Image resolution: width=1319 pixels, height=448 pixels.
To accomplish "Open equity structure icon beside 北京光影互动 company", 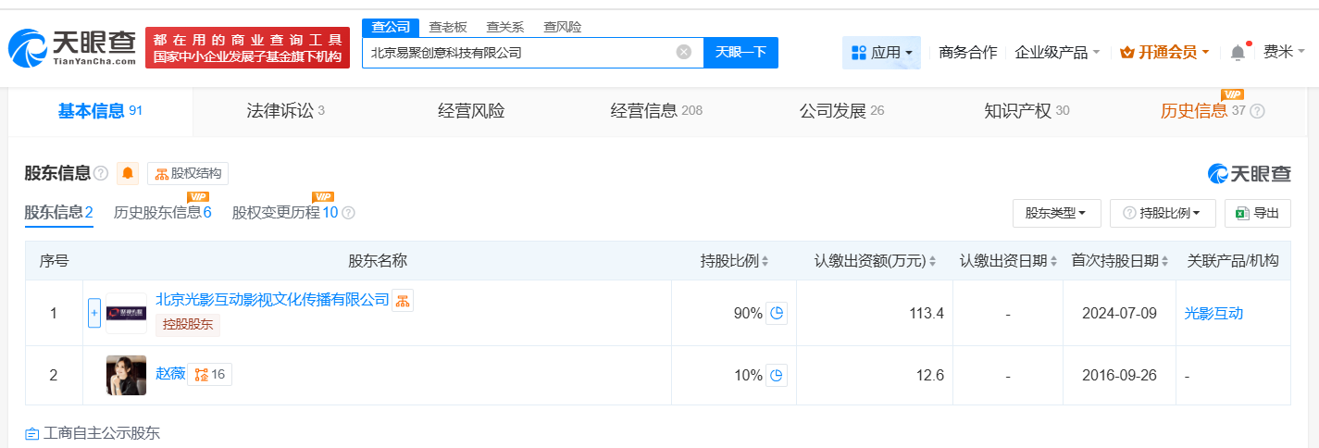I will pos(402,299).
